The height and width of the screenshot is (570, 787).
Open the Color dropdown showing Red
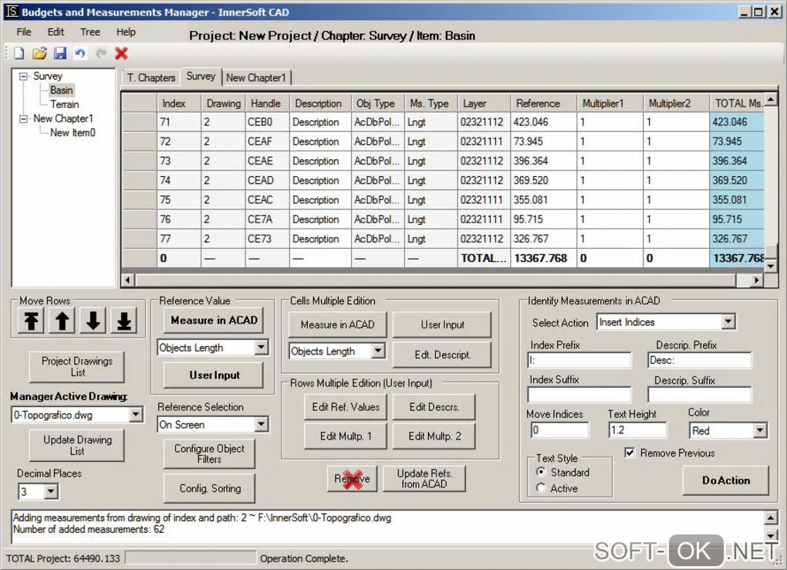point(759,430)
